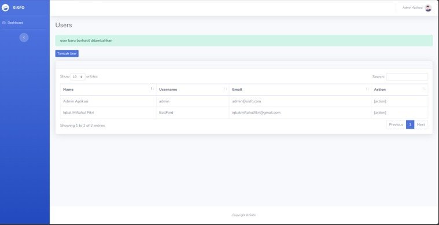Sort table by Action column
The height and width of the screenshot is (225, 439).
(x=400, y=90)
